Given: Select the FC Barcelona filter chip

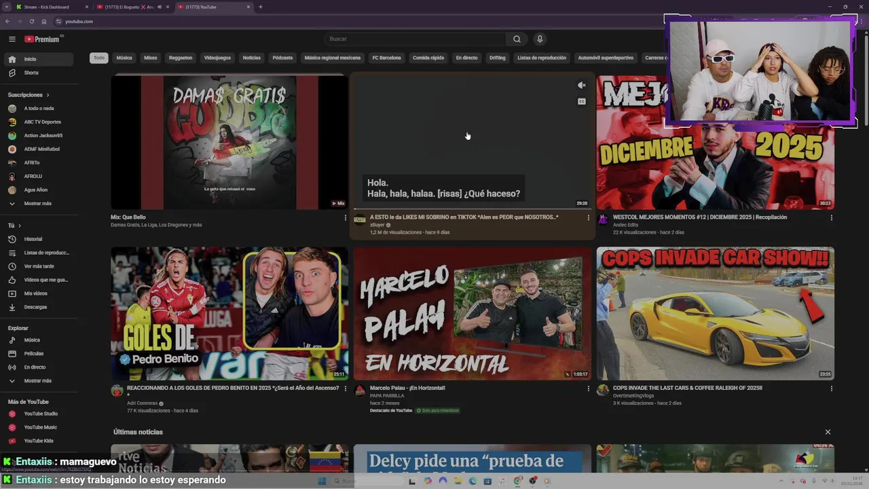Looking at the screenshot, I should click(x=387, y=58).
